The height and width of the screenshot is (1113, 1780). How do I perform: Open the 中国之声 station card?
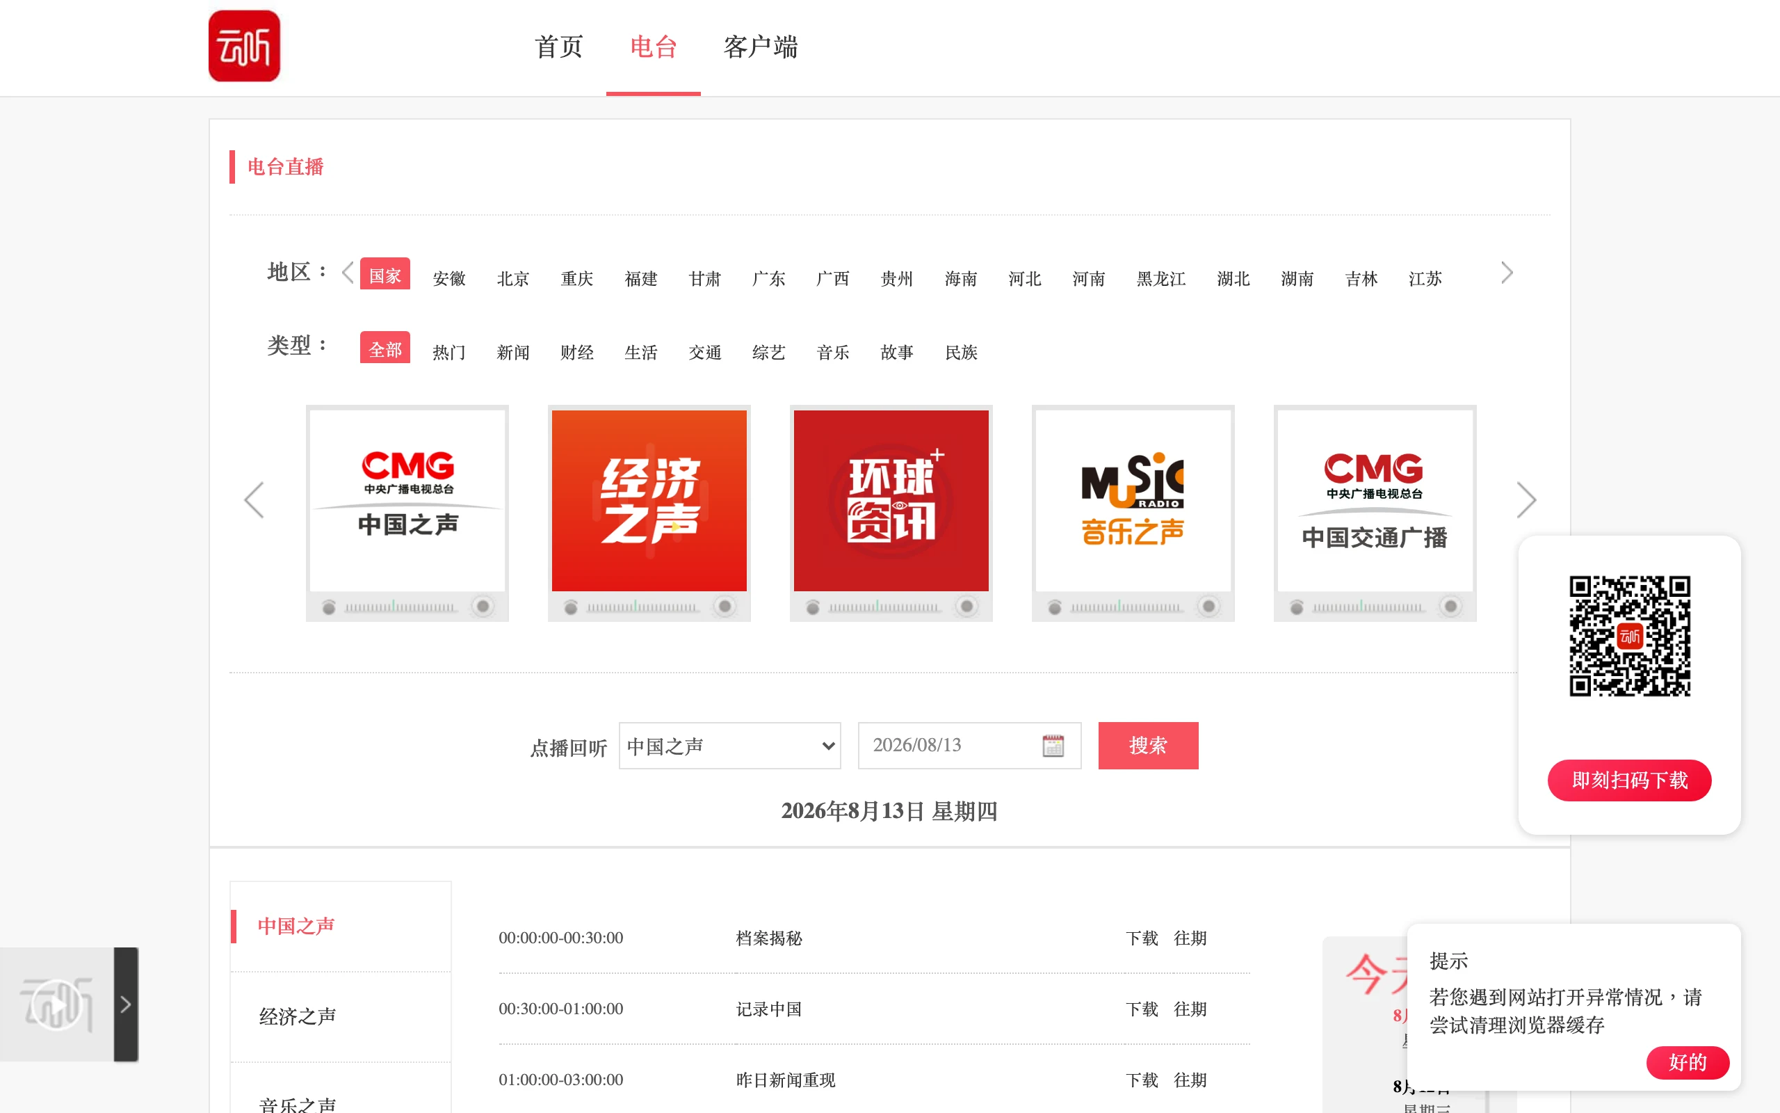click(407, 513)
